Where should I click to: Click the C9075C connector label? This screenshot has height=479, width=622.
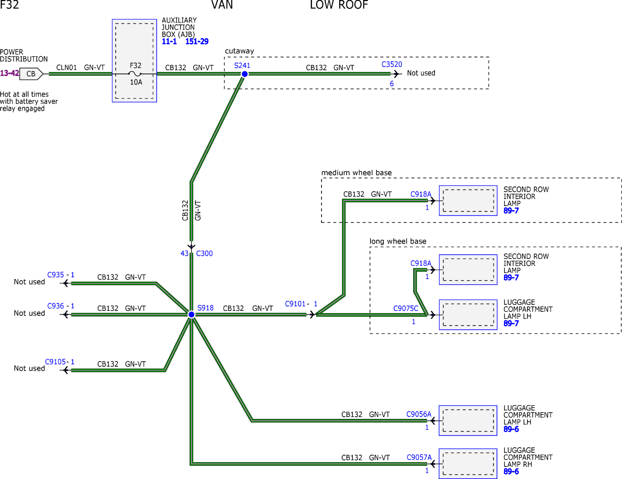[x=406, y=308]
